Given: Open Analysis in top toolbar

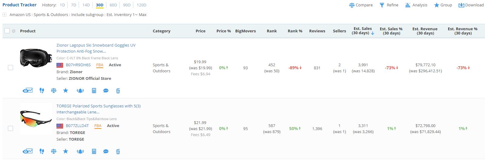Looking at the screenshot, I should point(416,5).
